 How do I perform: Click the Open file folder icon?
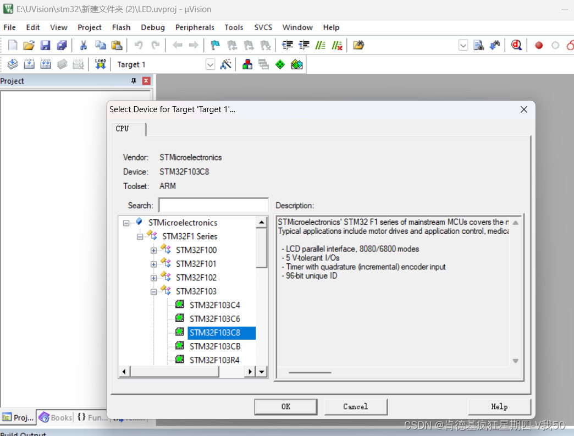tap(29, 45)
